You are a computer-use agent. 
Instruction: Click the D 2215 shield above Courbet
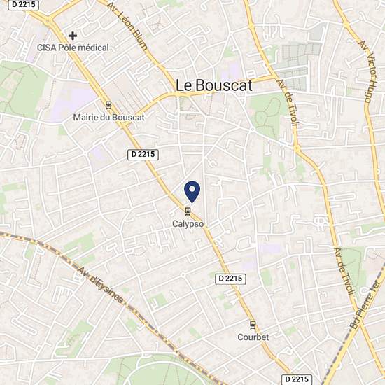click(x=230, y=279)
